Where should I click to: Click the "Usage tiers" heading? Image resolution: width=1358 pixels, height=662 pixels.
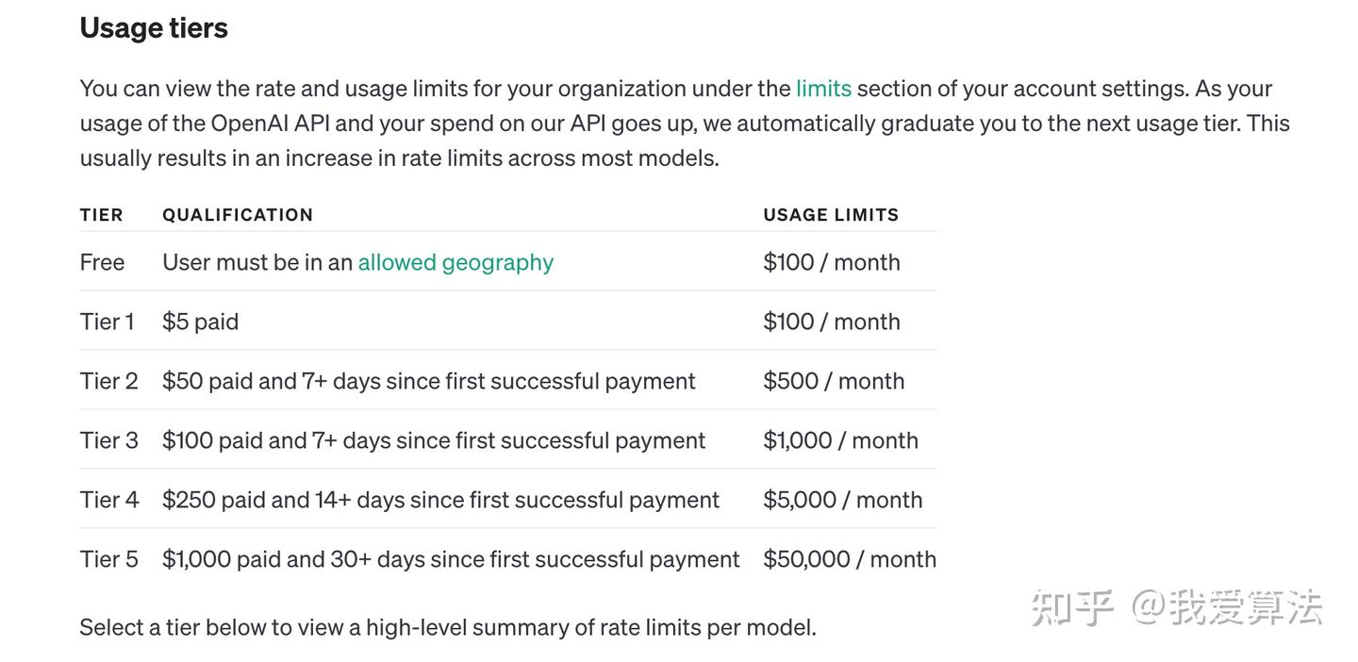point(154,28)
